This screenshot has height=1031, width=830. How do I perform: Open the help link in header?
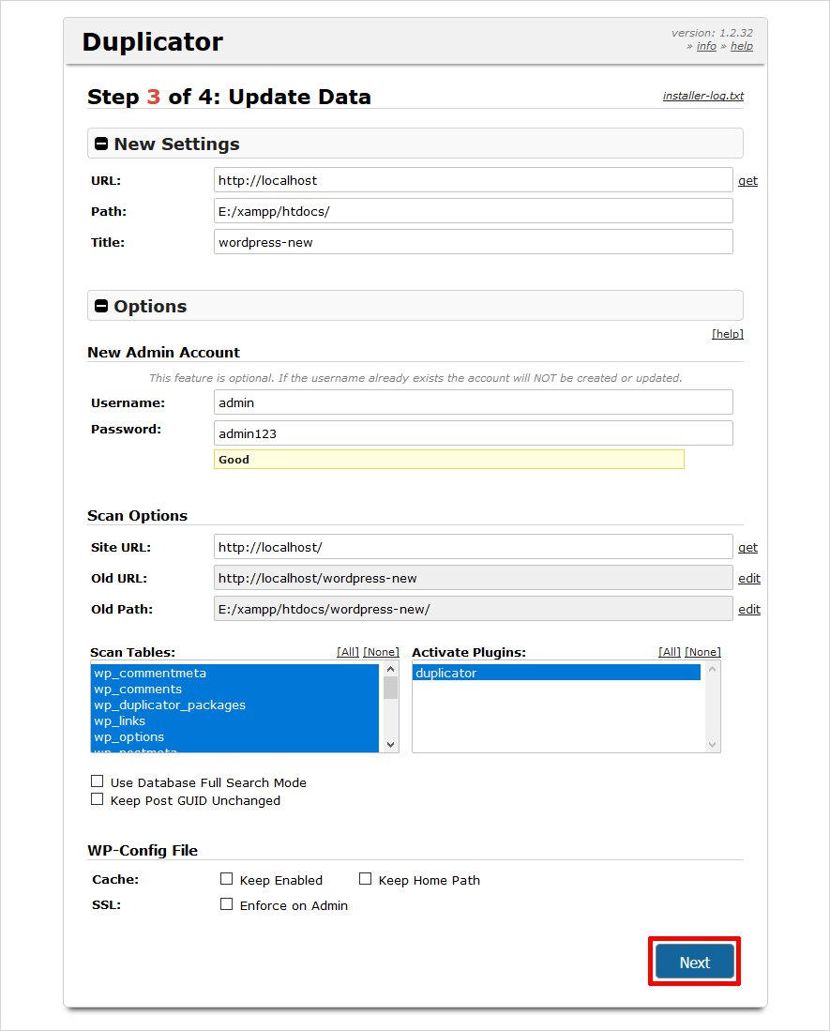point(741,46)
